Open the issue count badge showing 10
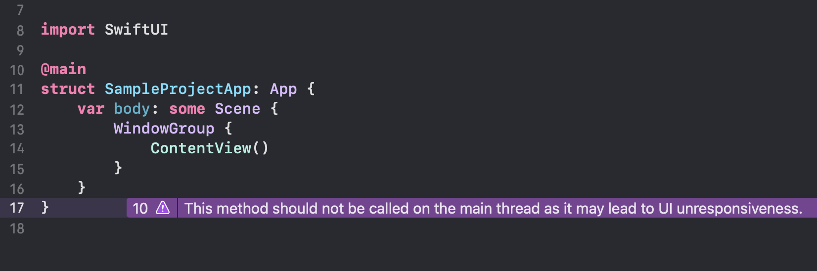Screen dimensions: 817x271 [x=140, y=208]
